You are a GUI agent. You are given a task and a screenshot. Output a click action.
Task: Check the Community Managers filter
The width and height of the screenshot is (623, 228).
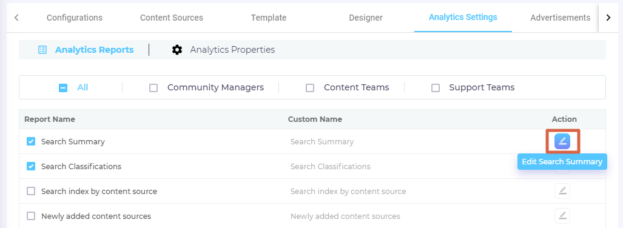tap(153, 88)
